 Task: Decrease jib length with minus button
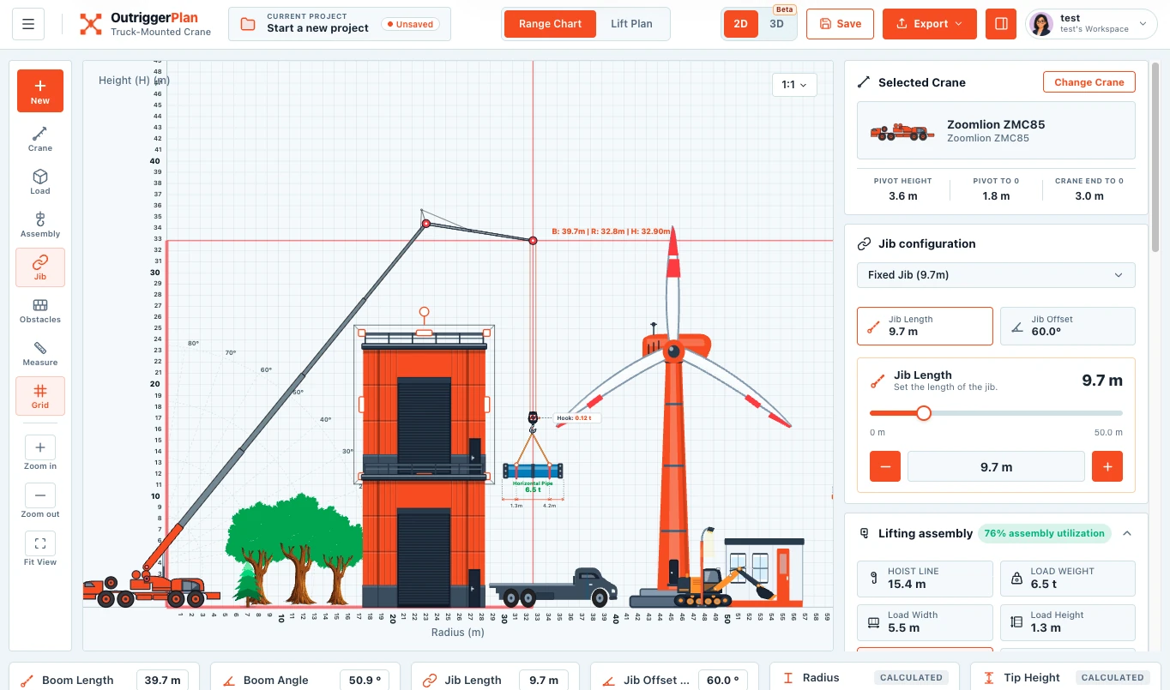(885, 467)
